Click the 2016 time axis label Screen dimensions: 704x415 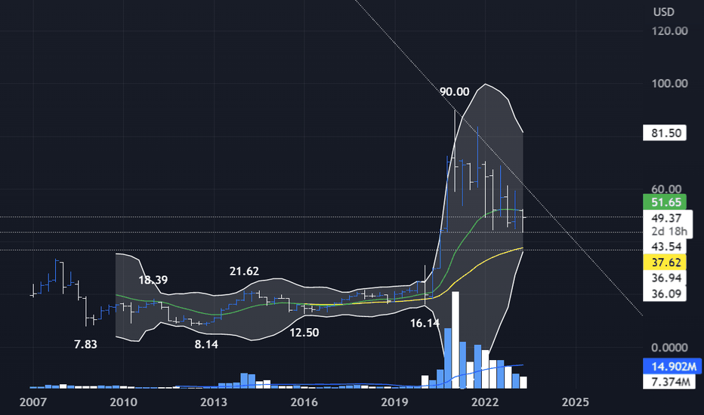point(304,402)
